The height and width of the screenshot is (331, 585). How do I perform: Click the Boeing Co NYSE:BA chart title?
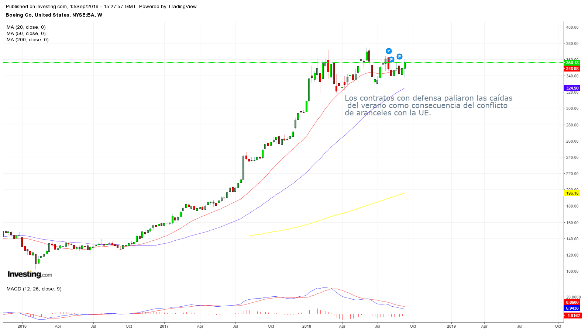tap(54, 15)
